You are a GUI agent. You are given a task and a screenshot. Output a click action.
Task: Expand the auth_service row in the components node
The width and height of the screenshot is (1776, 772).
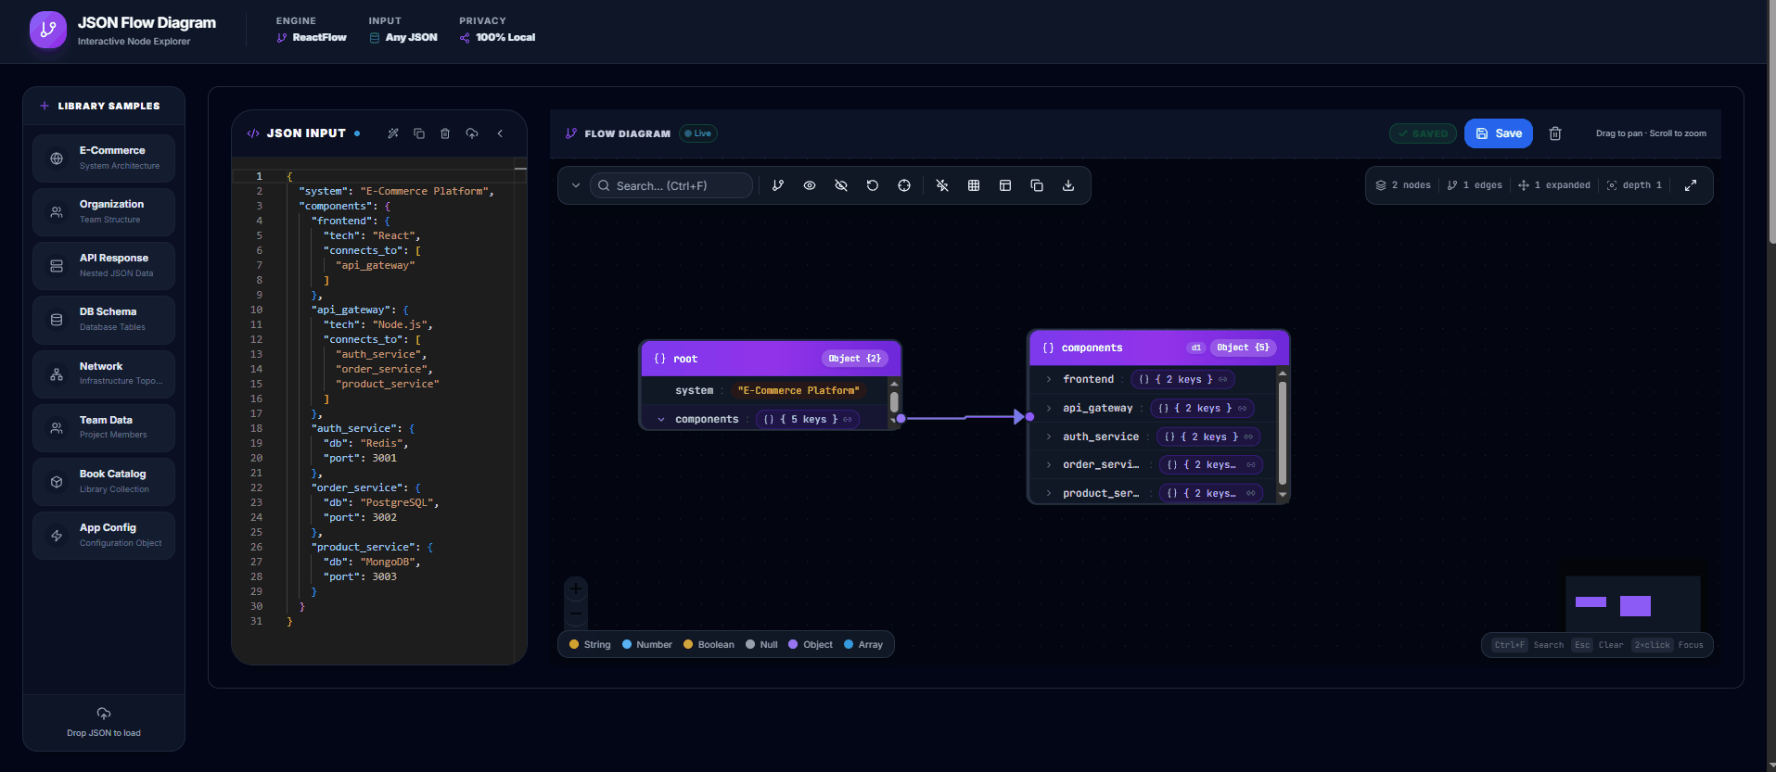(x=1049, y=437)
